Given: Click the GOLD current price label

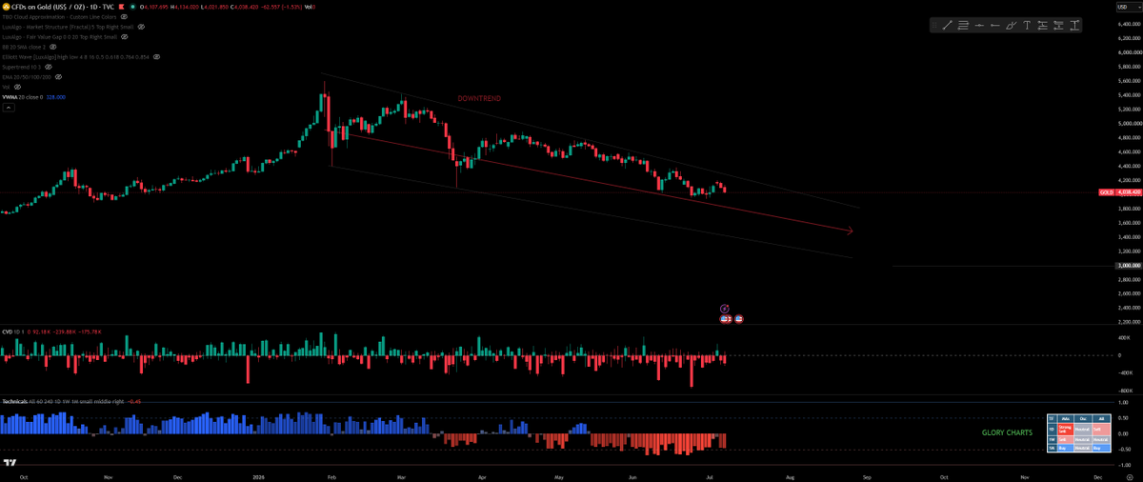Looking at the screenshot, I should (x=1120, y=191).
